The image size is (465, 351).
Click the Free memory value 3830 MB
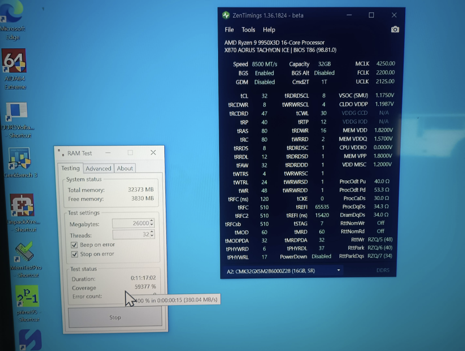(x=143, y=198)
